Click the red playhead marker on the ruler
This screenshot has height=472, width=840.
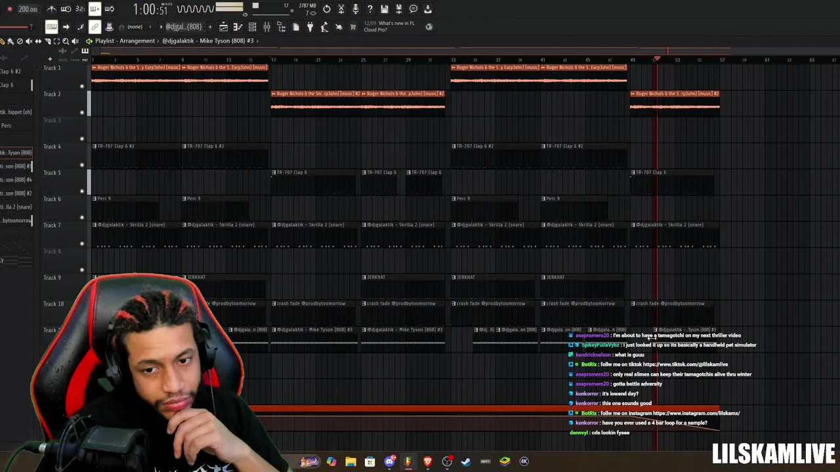pos(657,60)
